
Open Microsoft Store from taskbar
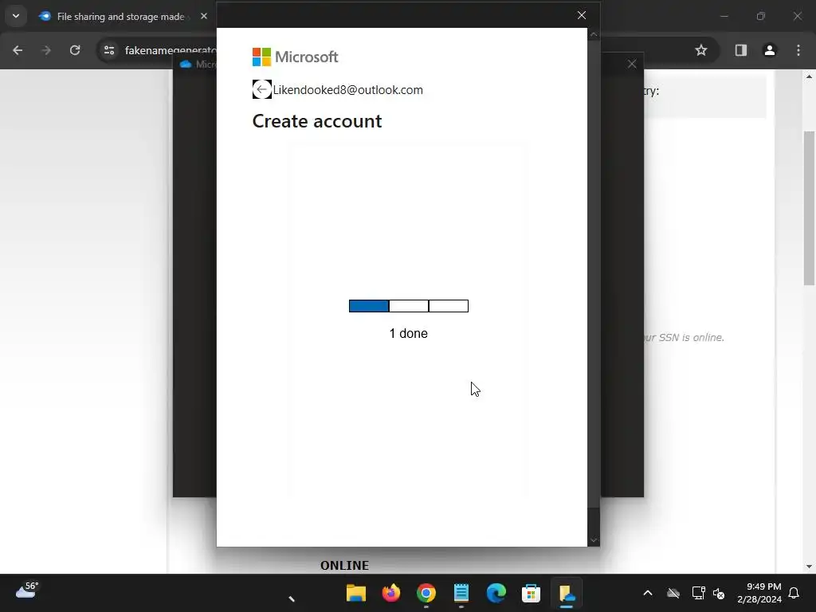(531, 593)
